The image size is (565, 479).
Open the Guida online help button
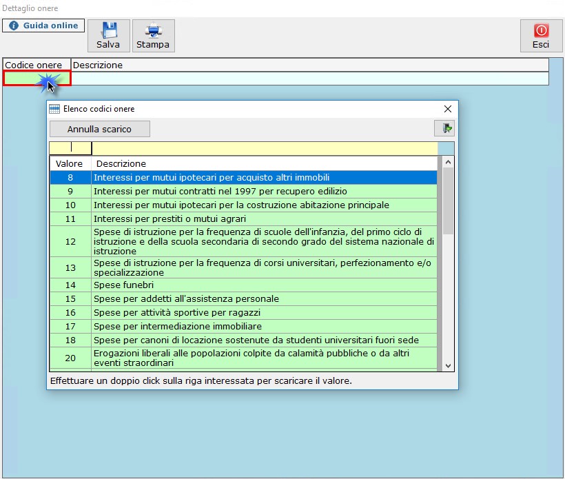(x=43, y=26)
